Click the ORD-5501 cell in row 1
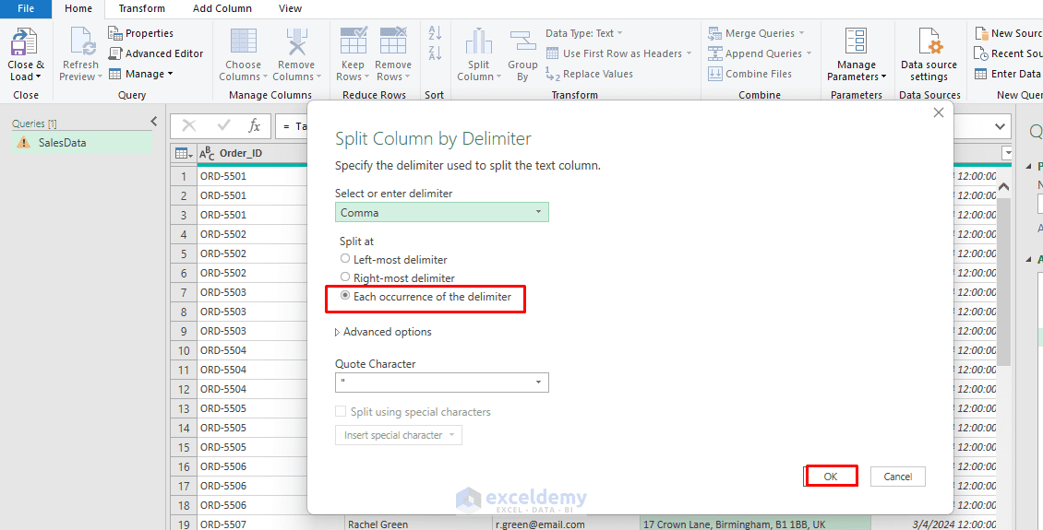 pyautogui.click(x=253, y=176)
